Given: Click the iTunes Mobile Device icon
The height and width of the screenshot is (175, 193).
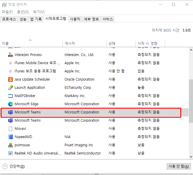Looking at the screenshot, I should coord(11,63).
